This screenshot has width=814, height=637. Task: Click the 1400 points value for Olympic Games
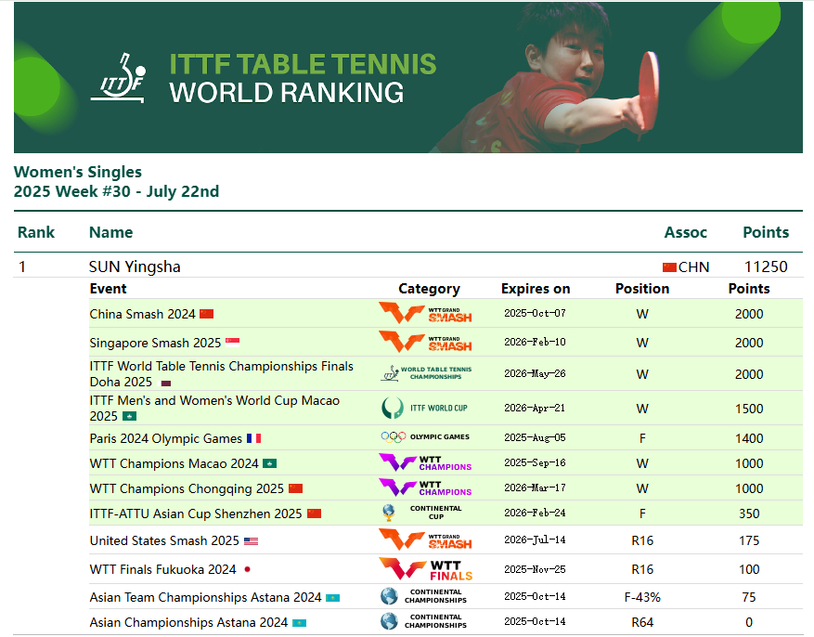[749, 438]
